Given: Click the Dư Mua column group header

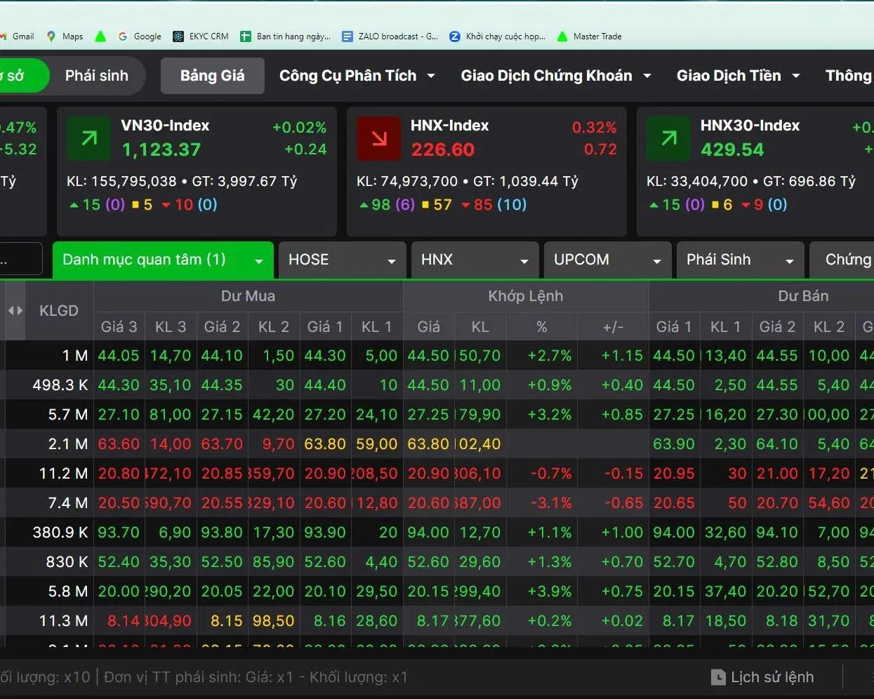Looking at the screenshot, I should point(248,296).
